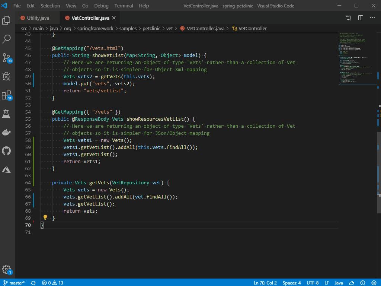Open the editor More Actions ellipsis menu
This screenshot has width=381, height=286.
pyautogui.click(x=372, y=18)
